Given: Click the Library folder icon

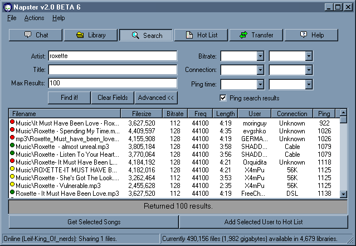Looking at the screenshot, I should 80,35.
